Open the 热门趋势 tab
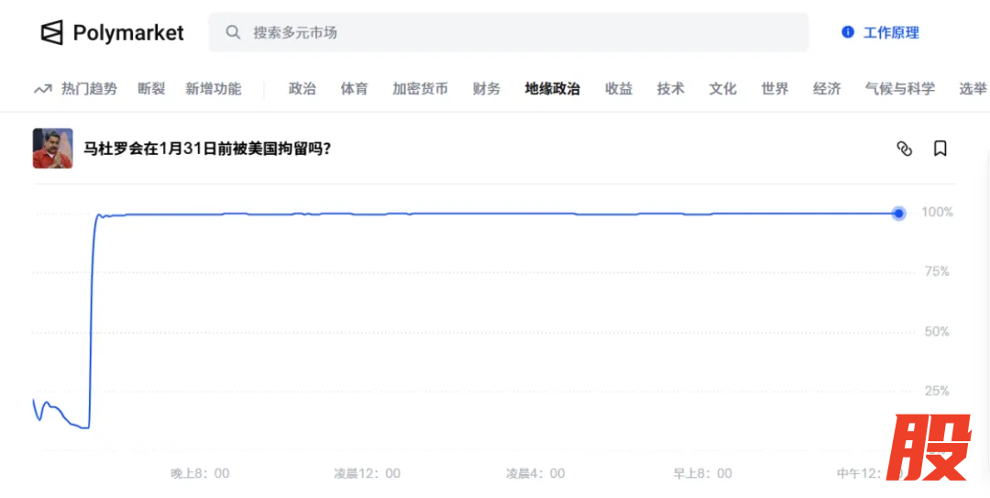 [89, 89]
